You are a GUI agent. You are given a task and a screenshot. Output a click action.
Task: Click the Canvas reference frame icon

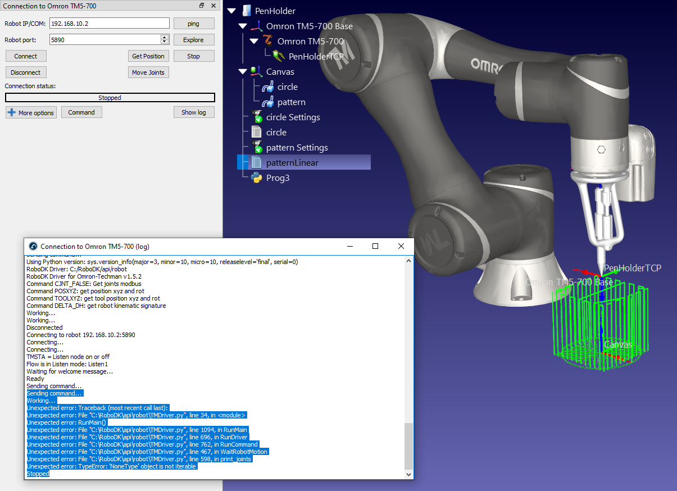click(x=257, y=71)
